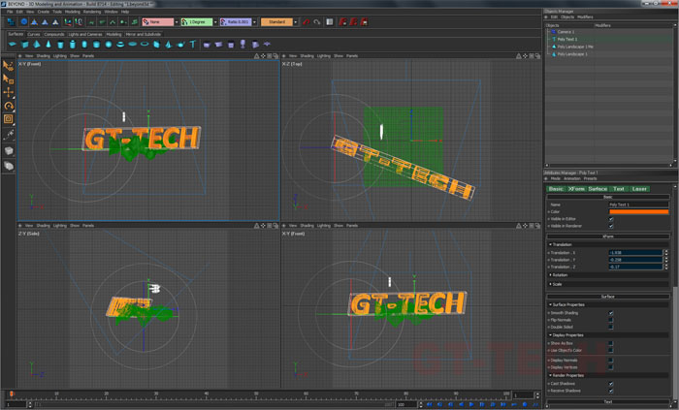Enable Double Sided checkbox
Viewport: 679px width, 410px height.
[x=611, y=327]
